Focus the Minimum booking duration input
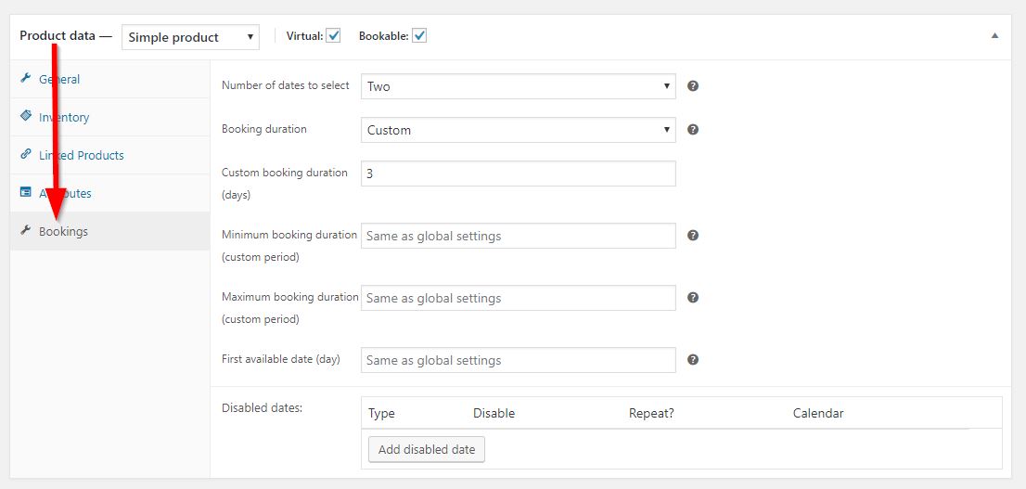 pyautogui.click(x=518, y=236)
